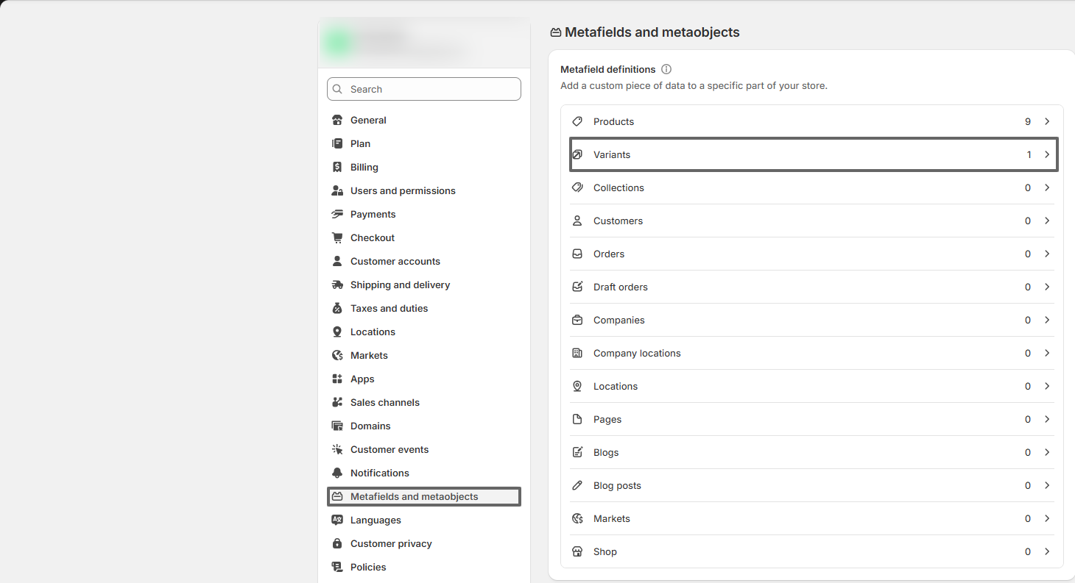Click the Languages icon in sidebar
The width and height of the screenshot is (1075, 583).
(x=337, y=521)
